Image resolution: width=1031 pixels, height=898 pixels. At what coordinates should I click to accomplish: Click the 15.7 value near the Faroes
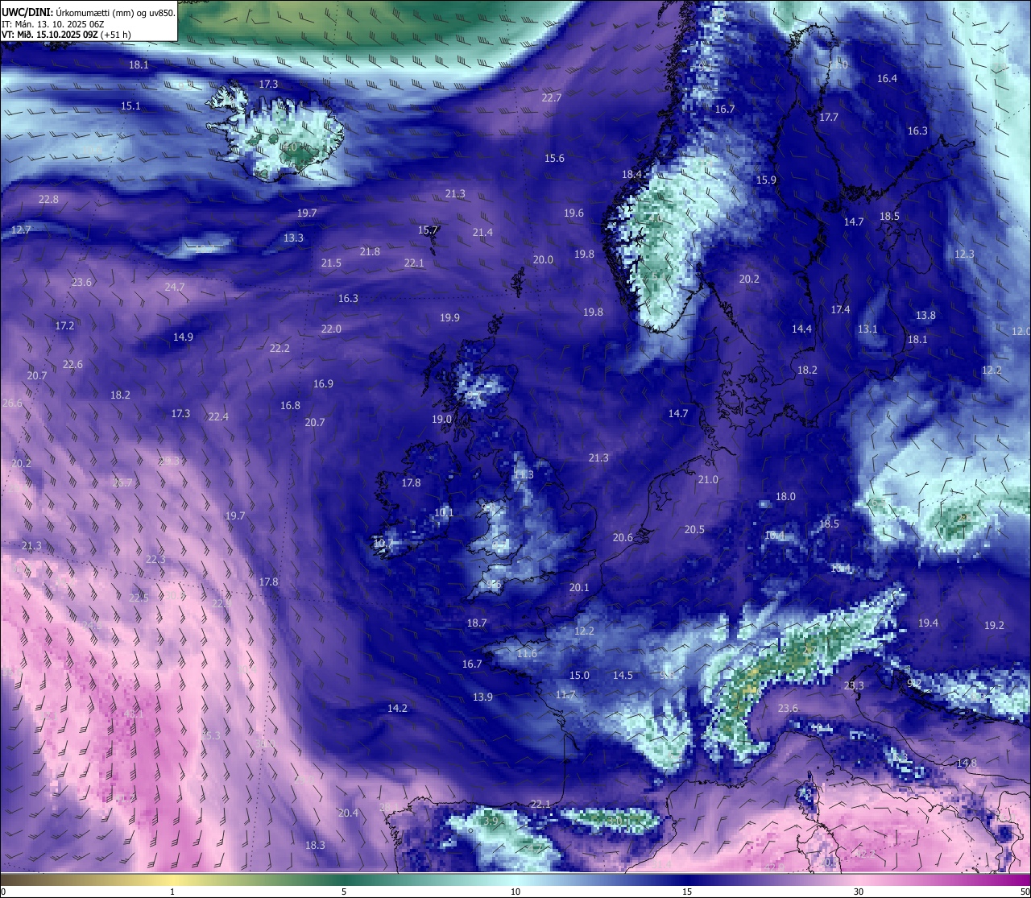tap(428, 230)
